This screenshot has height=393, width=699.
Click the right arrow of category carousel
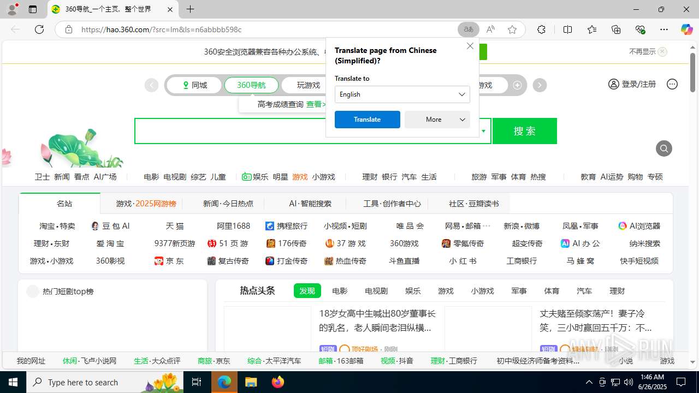540,85
